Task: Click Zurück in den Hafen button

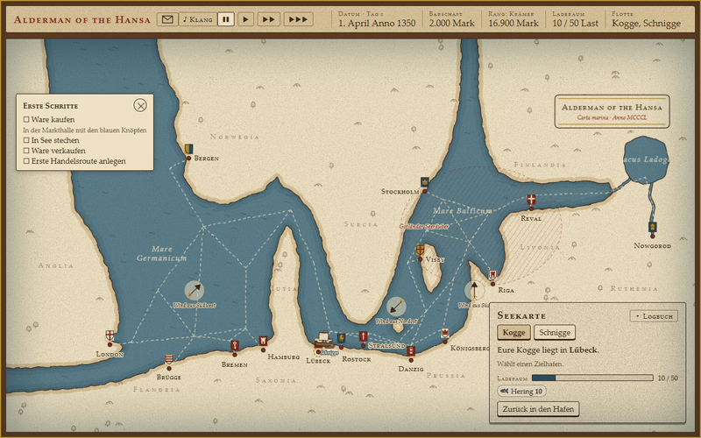Action: [x=538, y=409]
